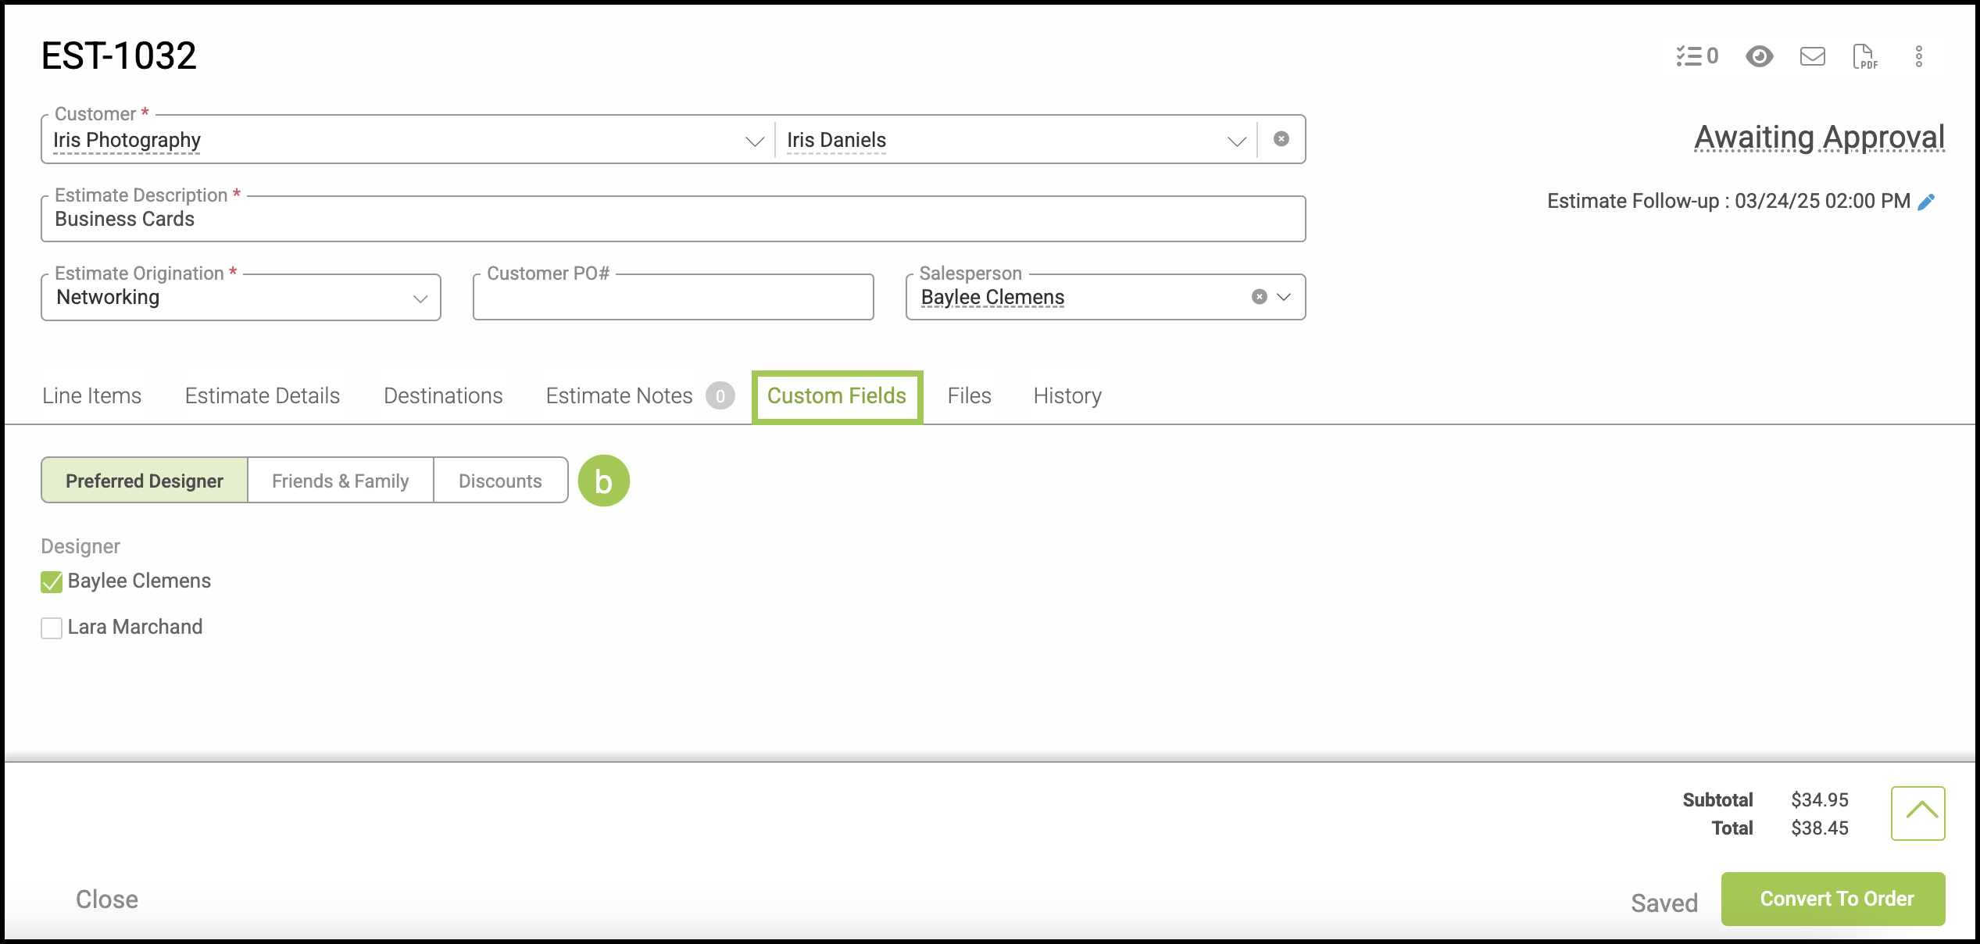Viewport: 1980px width, 944px height.
Task: Select the Friends & Family toggle
Action: 340,481
